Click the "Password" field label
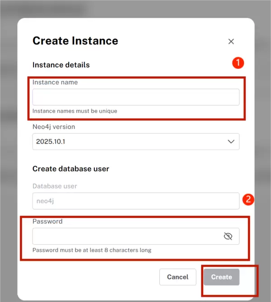The image size is (271, 302). pyautogui.click(x=47, y=222)
